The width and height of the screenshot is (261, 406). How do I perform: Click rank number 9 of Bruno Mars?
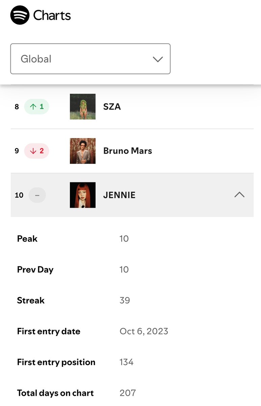[x=17, y=151]
